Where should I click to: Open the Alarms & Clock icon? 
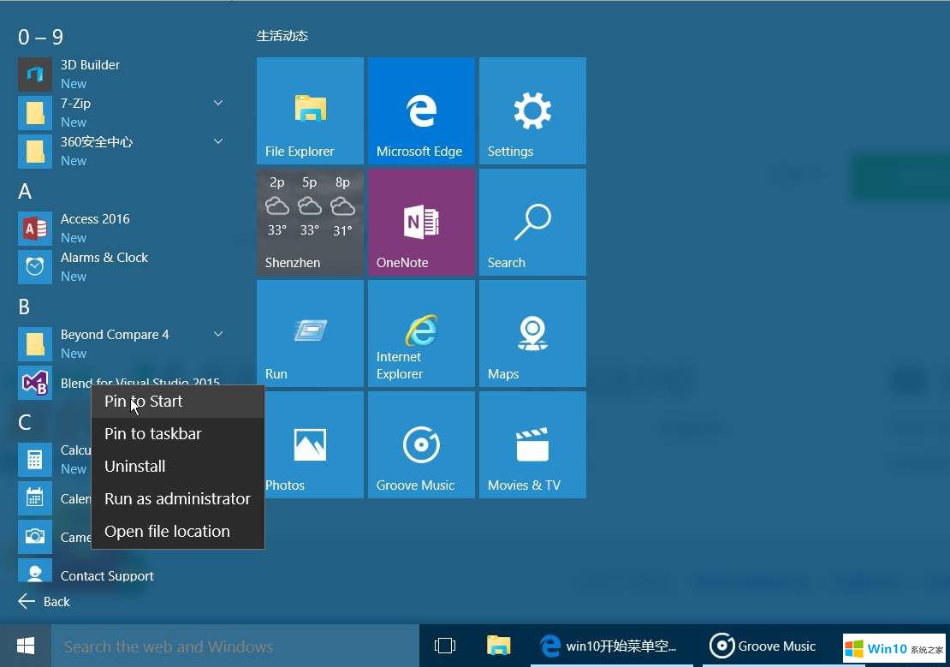tap(34, 267)
